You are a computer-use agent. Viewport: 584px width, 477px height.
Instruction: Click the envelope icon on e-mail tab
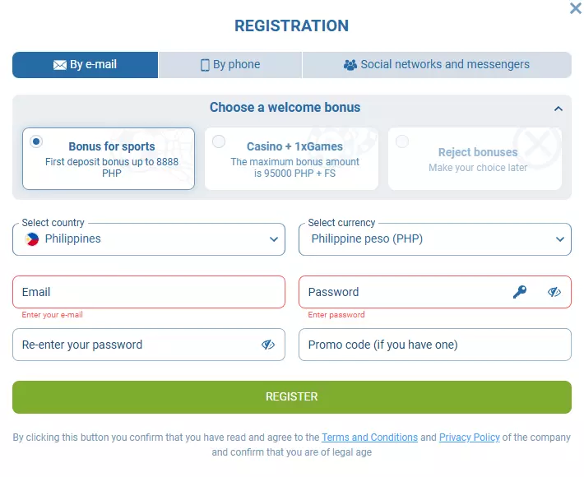(60, 65)
